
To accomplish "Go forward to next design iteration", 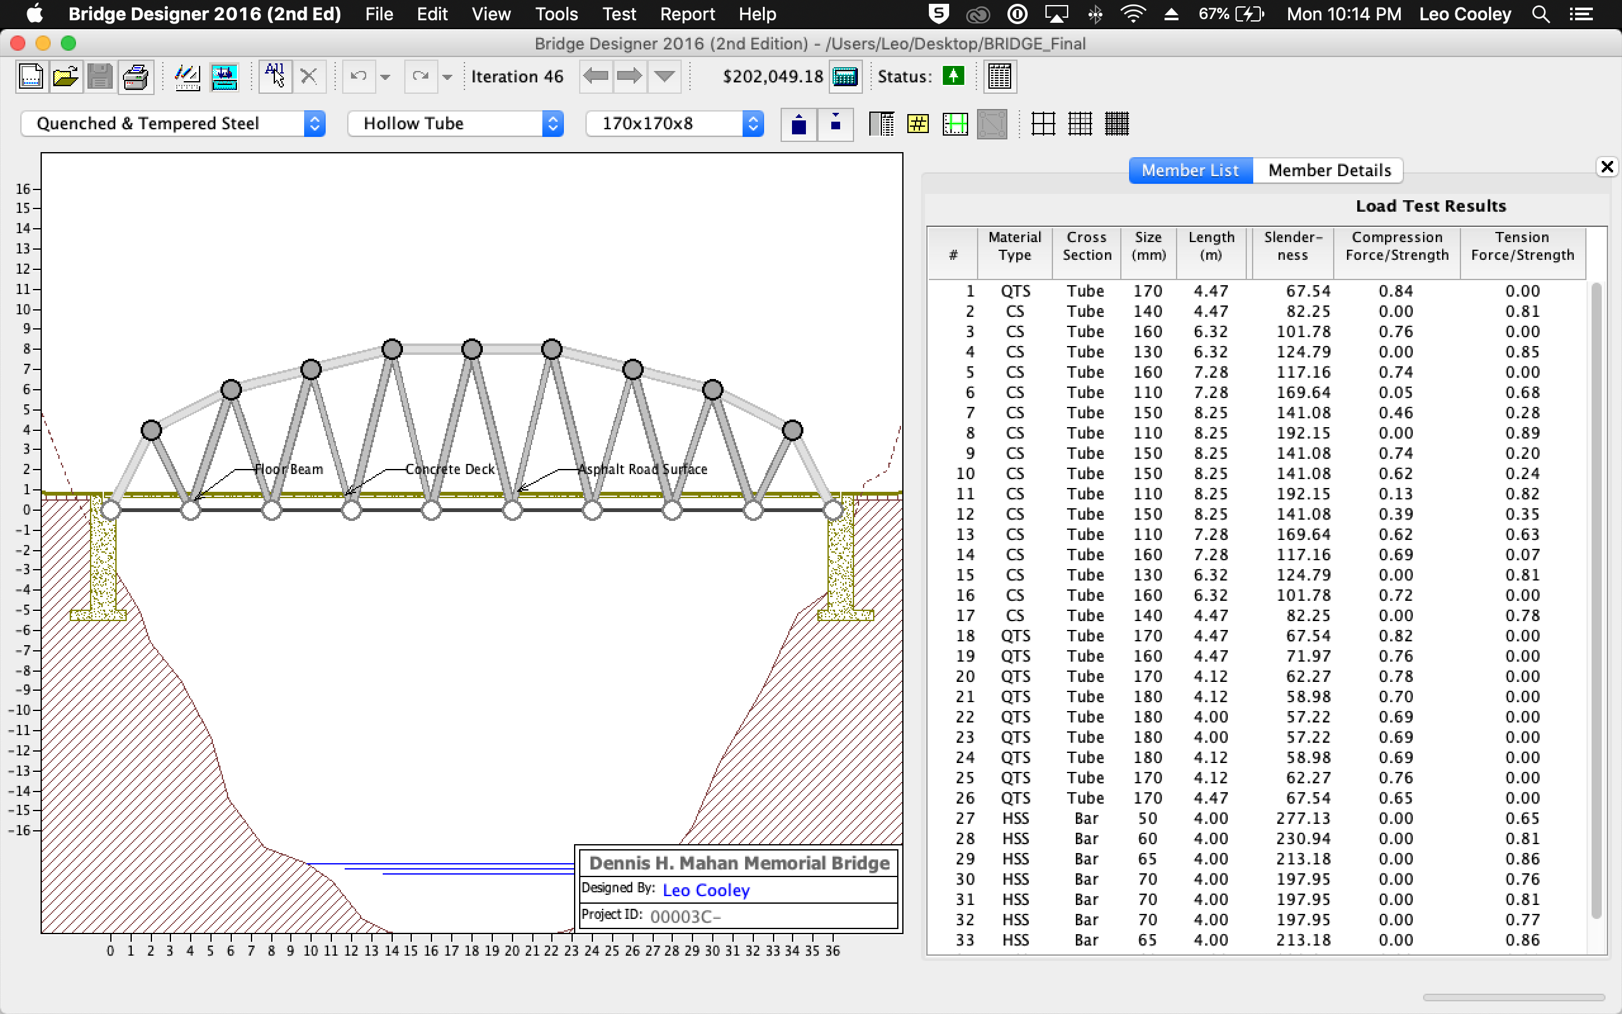I will [629, 77].
